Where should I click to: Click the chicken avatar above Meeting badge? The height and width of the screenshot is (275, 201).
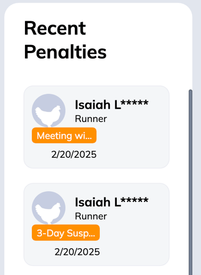[49, 111]
